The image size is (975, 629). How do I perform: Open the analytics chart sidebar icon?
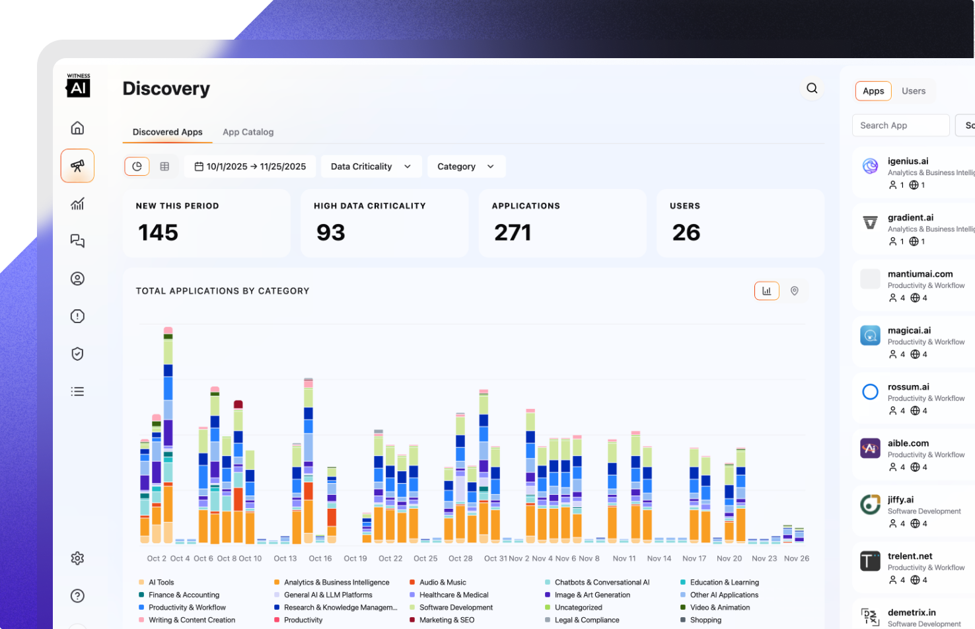pos(77,203)
